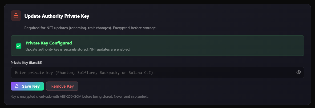This screenshot has width=315, height=108.
Task: Click the 'renaming, trait changes' parenthetical text
Action: click(90, 28)
